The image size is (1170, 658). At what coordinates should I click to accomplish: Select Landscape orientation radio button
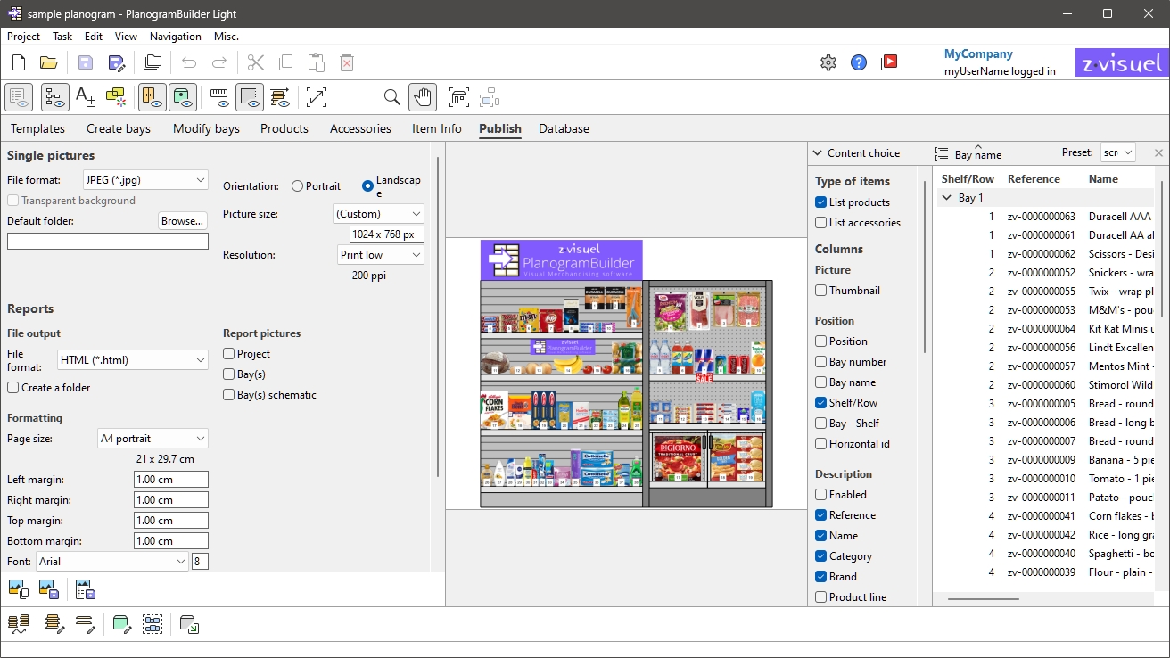click(367, 186)
